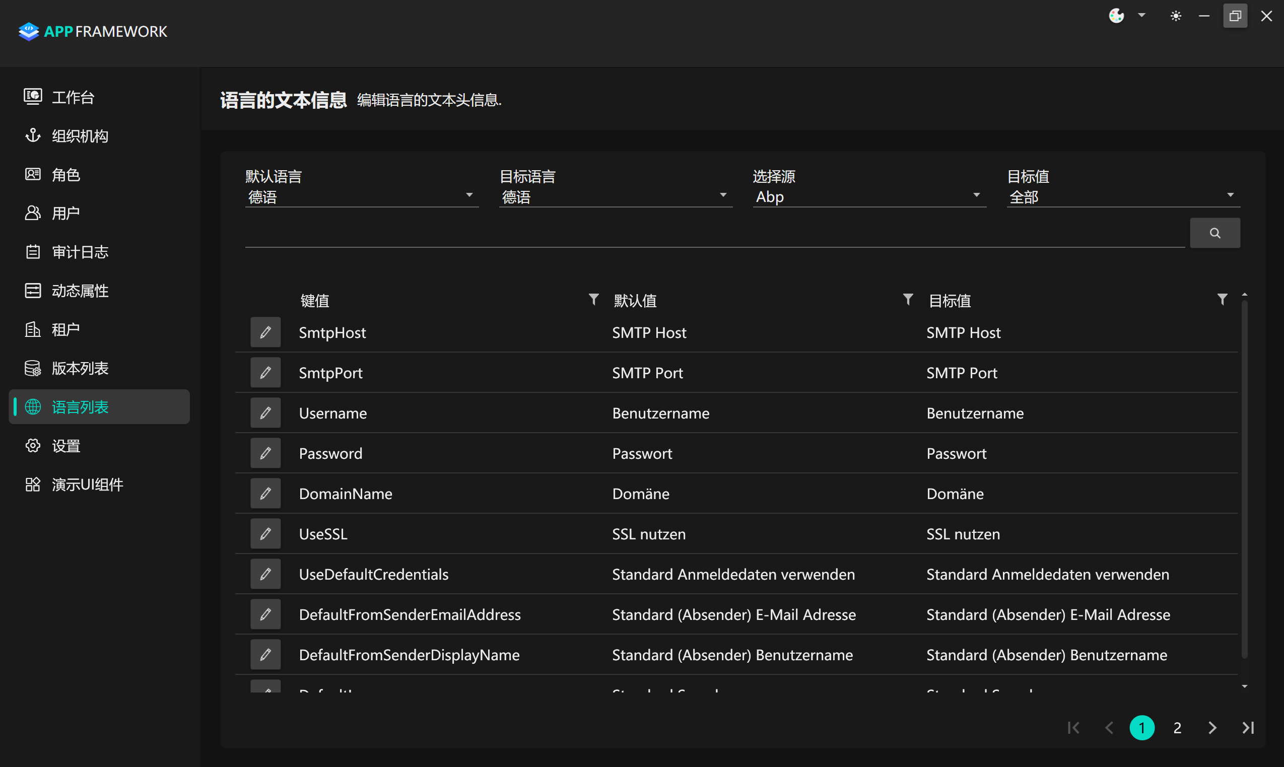The height and width of the screenshot is (767, 1284).
Task: Go to page 2 of results
Action: [1177, 728]
